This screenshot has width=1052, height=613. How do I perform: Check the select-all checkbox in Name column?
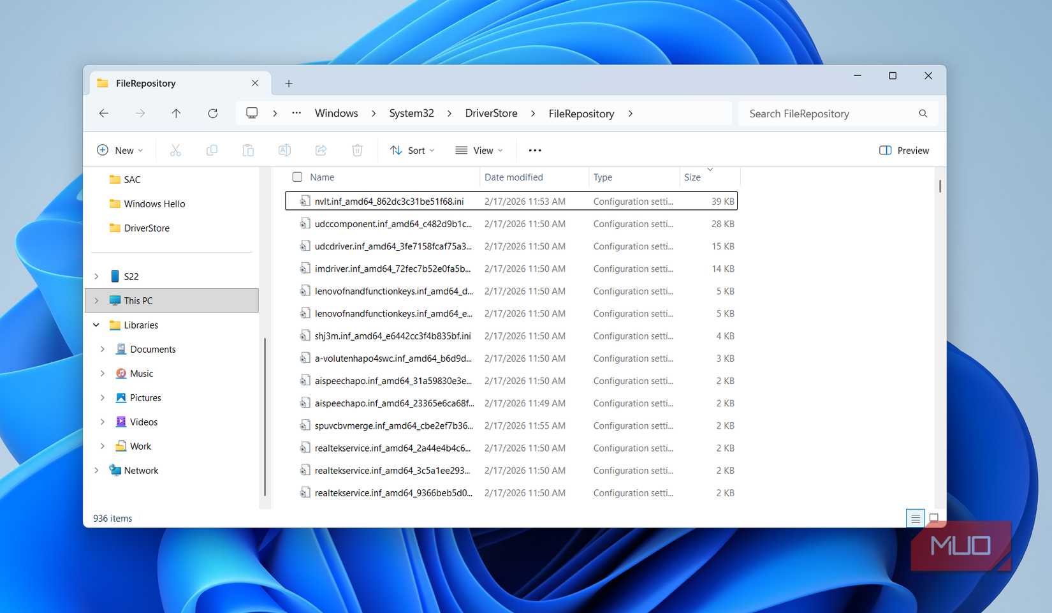tap(297, 177)
